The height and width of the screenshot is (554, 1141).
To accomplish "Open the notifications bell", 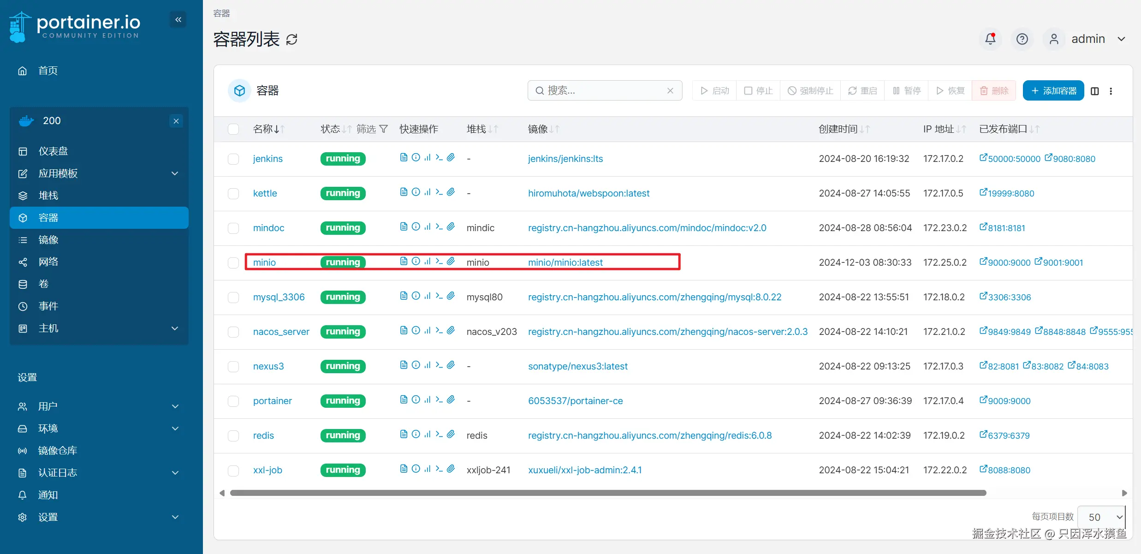I will (990, 39).
